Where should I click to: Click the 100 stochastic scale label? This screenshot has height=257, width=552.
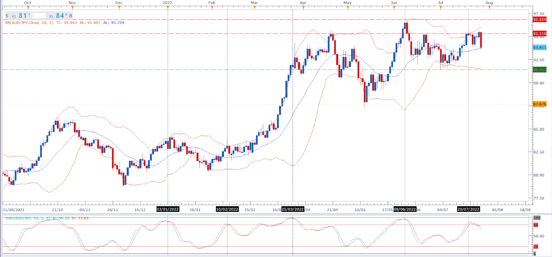click(x=537, y=218)
